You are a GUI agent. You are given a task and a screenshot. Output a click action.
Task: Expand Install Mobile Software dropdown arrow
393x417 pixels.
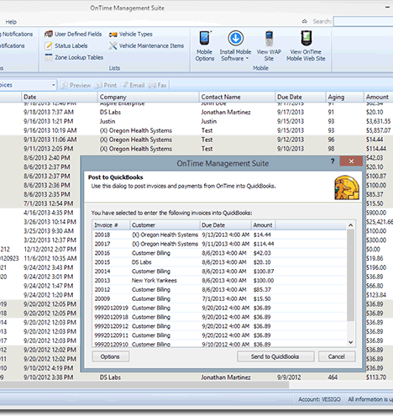(248, 59)
